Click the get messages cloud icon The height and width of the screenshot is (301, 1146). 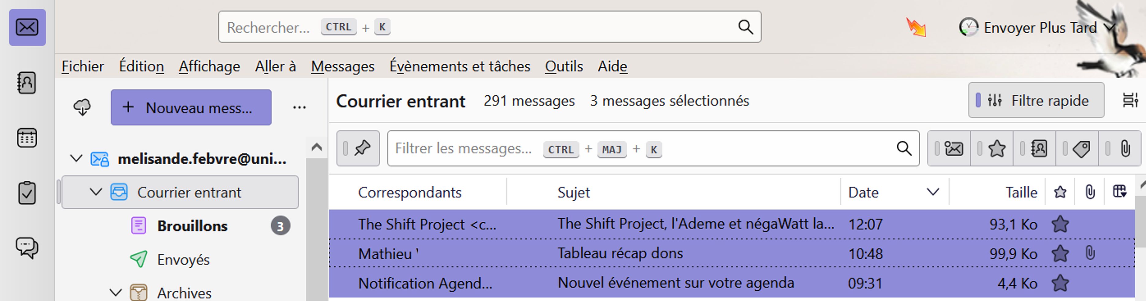[x=82, y=107]
